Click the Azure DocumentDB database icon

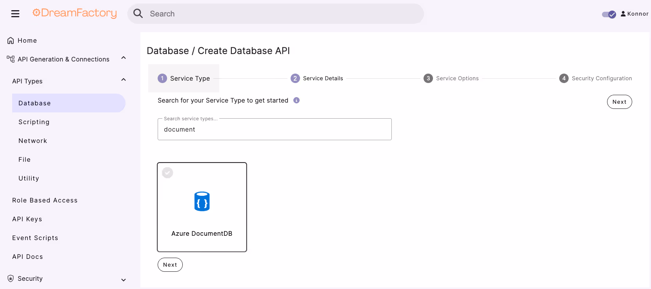202,201
